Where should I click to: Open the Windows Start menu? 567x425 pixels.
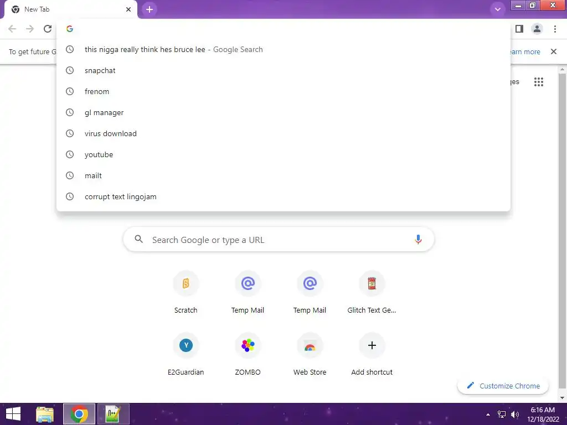(x=13, y=414)
